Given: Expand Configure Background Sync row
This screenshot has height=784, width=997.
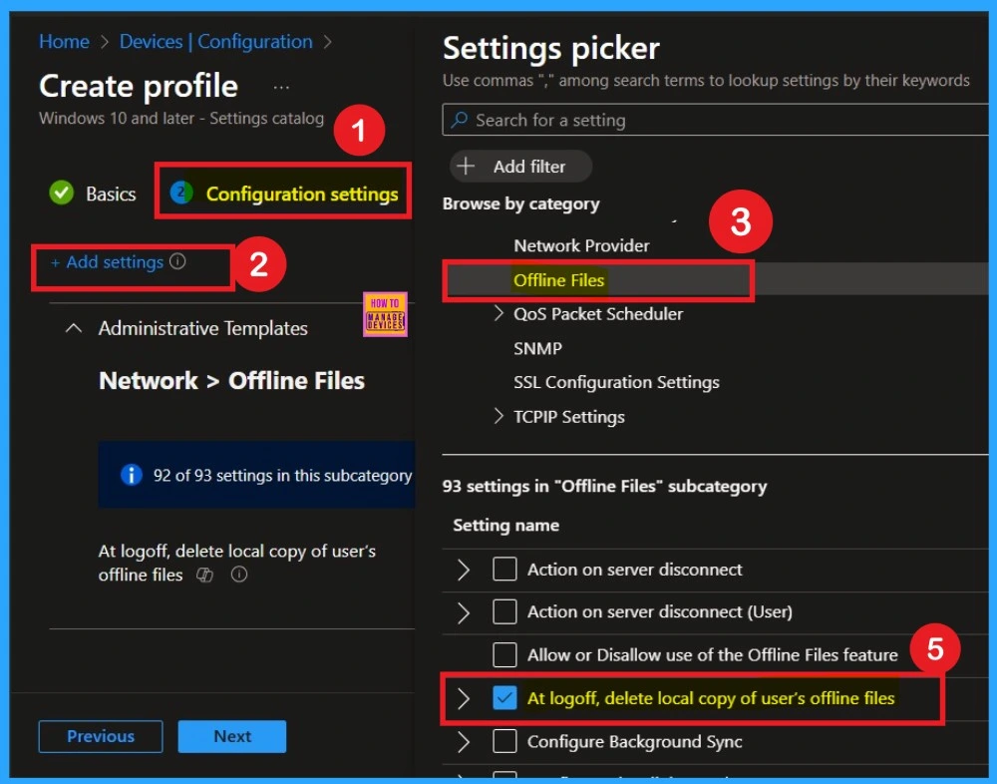Looking at the screenshot, I should (x=464, y=742).
